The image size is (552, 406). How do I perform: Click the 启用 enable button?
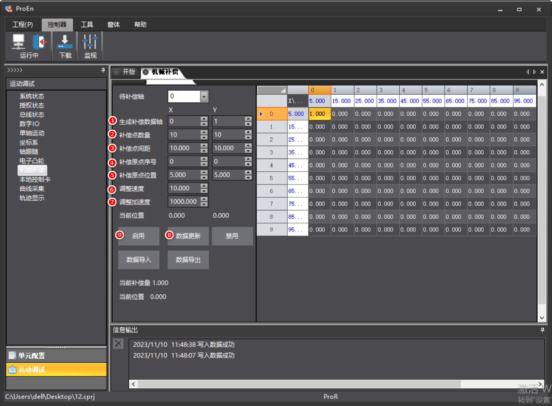(139, 236)
